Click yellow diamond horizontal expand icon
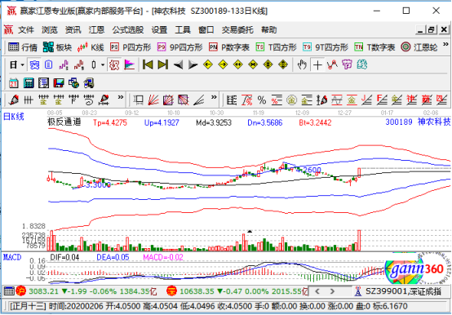This screenshot has height=315, width=452. pos(237,64)
